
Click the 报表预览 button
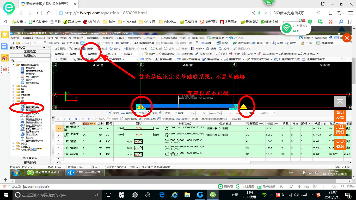tap(30, 162)
